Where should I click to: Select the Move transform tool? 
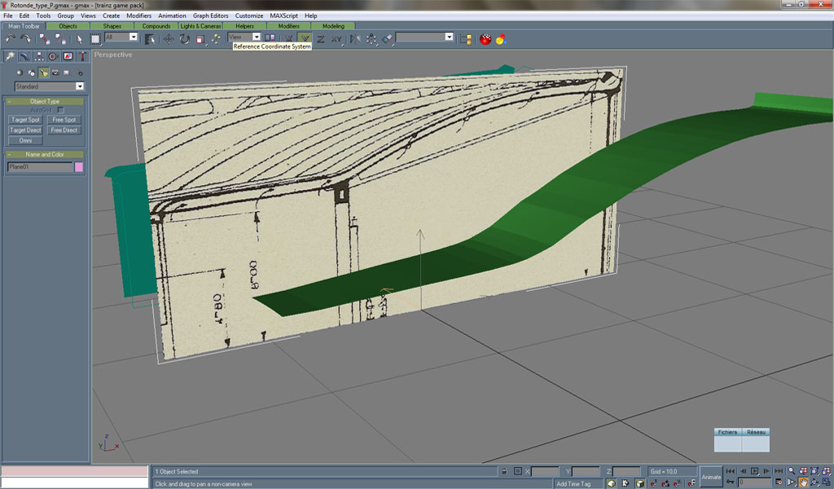click(167, 38)
